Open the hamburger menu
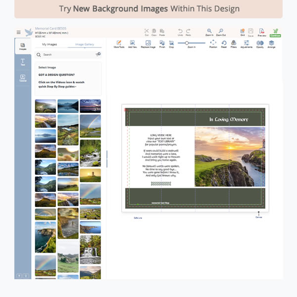This screenshot has width=297, height=297. click(x=19, y=32)
